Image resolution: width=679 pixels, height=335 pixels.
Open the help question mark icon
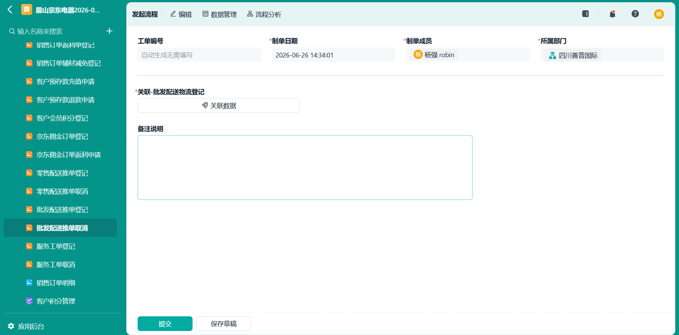(635, 14)
